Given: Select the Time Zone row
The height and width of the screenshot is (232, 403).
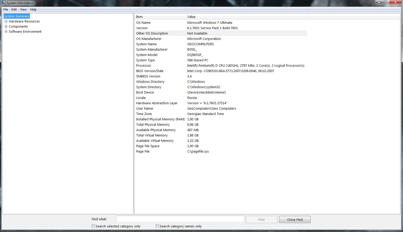Looking at the screenshot, I should [x=221, y=114].
